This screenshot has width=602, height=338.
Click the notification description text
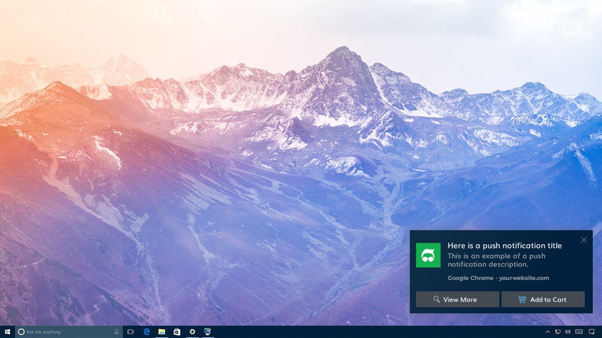pyautogui.click(x=496, y=260)
